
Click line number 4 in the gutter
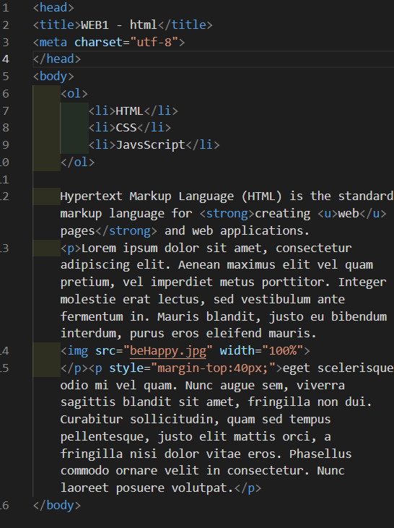pos(5,59)
